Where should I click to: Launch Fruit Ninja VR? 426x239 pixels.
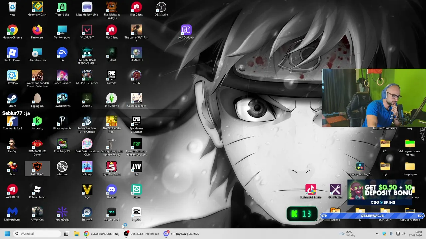tap(62, 146)
